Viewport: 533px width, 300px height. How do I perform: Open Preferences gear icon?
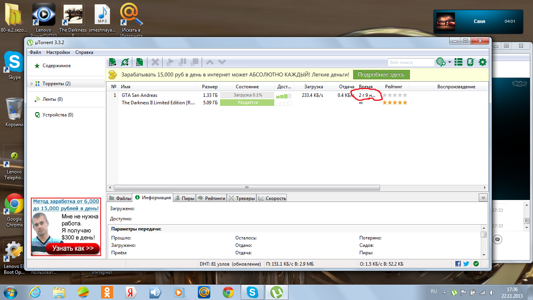(x=483, y=62)
